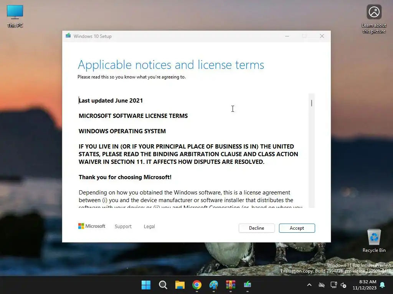The image size is (393, 294).
Task: Click 'WINDOWS OPERATING SYSTEM' heading
Action: click(x=122, y=131)
